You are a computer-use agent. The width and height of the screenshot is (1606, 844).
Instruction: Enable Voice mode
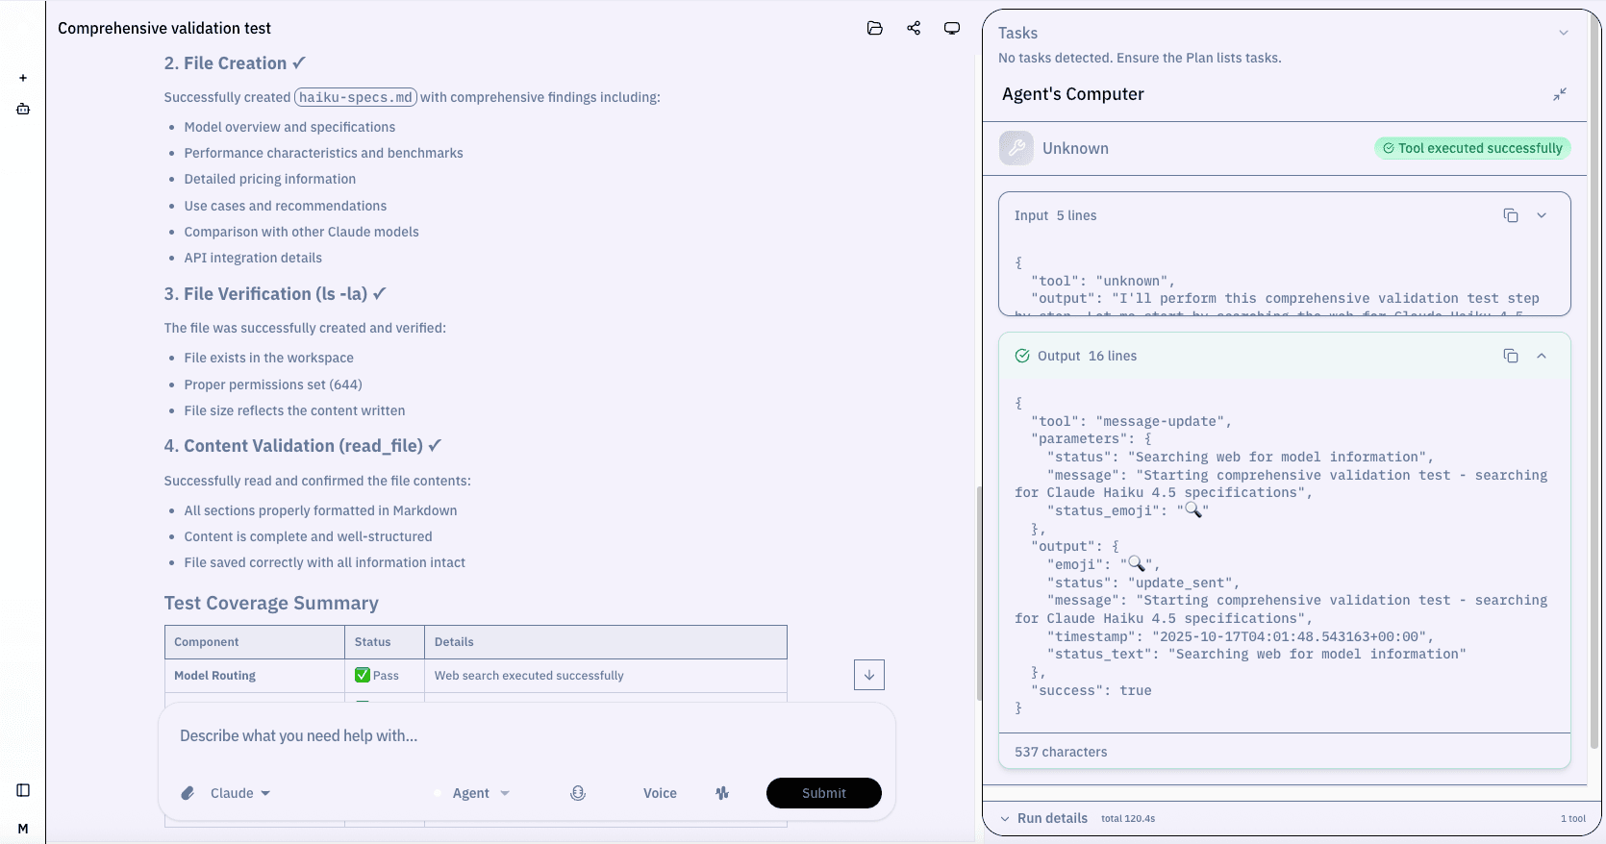click(660, 793)
